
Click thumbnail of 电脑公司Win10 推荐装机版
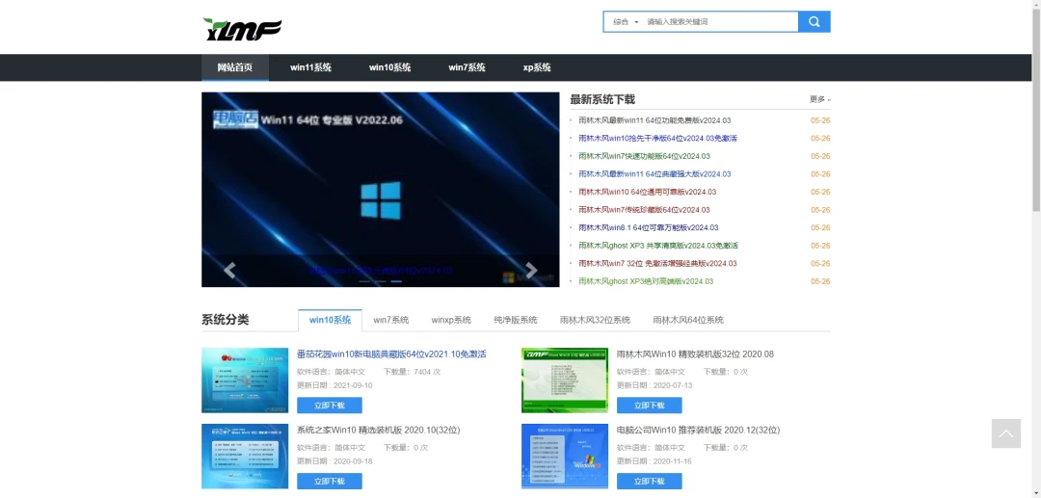pos(565,457)
